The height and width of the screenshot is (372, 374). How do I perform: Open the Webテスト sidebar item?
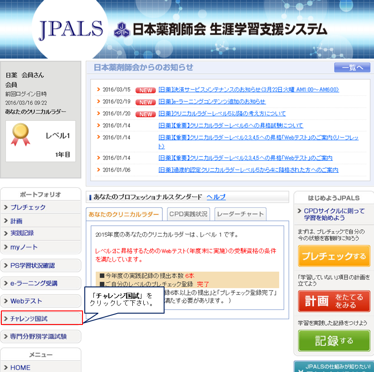click(41, 301)
